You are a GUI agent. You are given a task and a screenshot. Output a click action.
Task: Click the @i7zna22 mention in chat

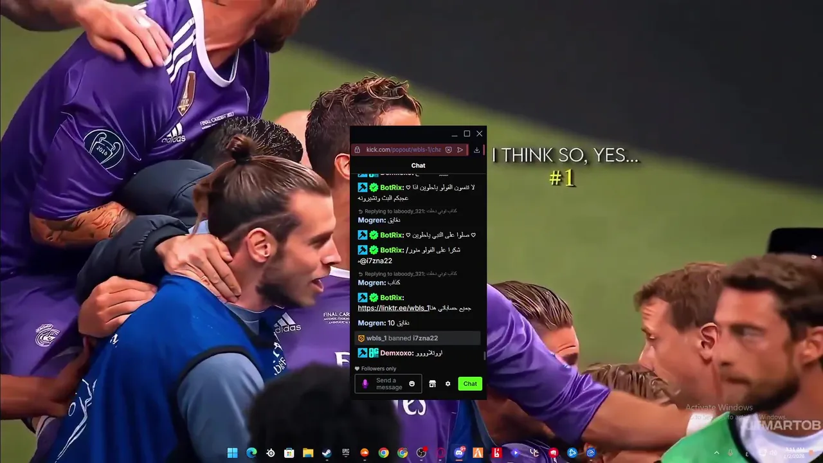(x=375, y=261)
